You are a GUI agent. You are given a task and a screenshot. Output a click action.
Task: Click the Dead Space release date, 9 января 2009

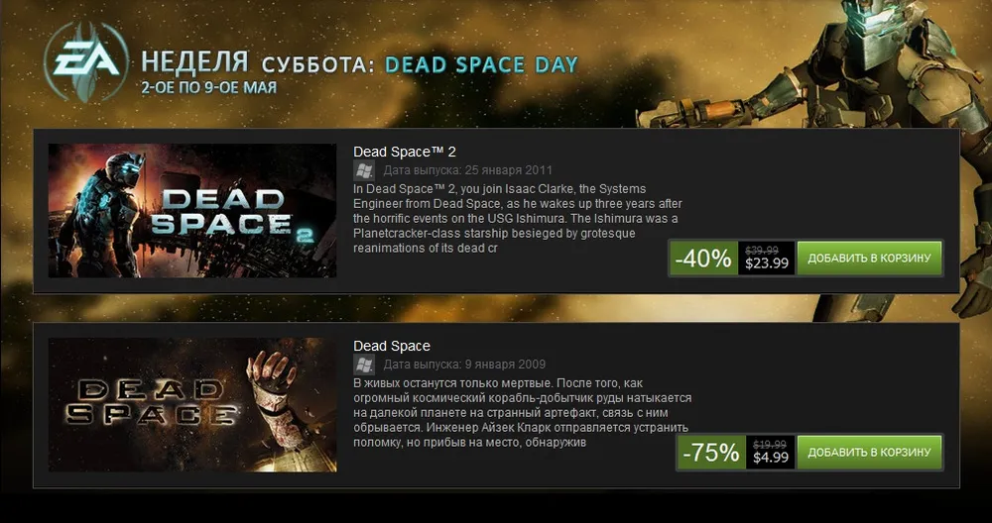(x=464, y=365)
